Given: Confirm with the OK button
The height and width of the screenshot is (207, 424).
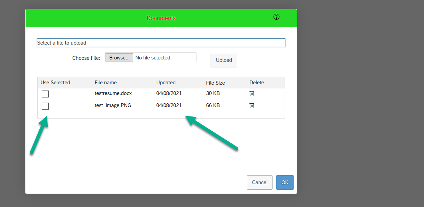Looking at the screenshot, I should [x=285, y=182].
